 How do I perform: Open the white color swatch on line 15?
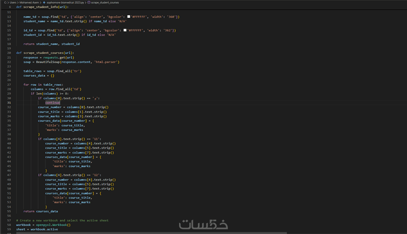point(125,30)
